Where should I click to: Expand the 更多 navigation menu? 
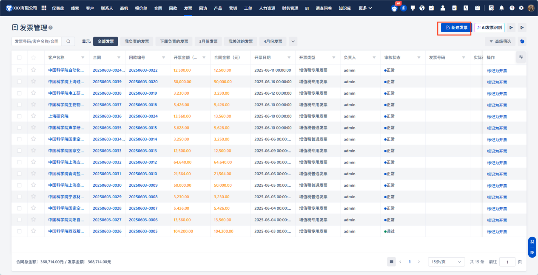pos(365,8)
